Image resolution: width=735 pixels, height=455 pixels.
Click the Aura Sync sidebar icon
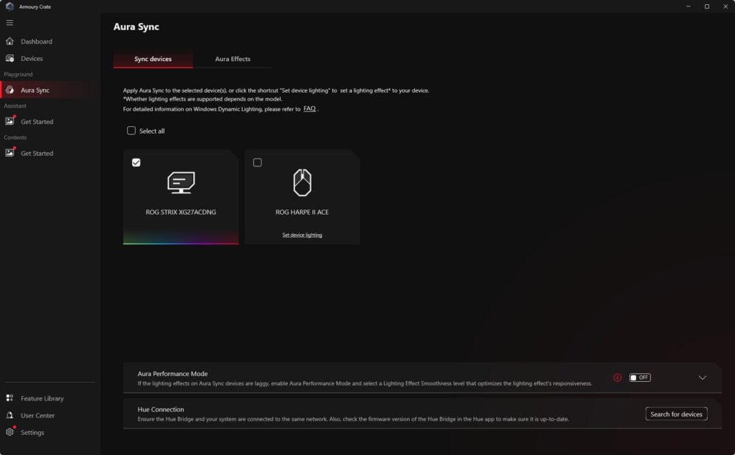(x=10, y=90)
